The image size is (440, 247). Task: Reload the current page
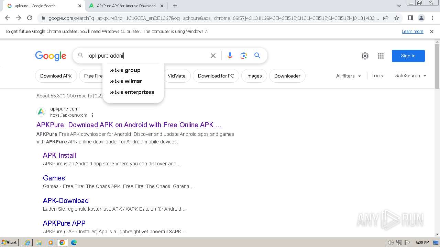pyautogui.click(x=30, y=18)
